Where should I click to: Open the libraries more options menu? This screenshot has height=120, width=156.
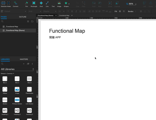point(32,64)
